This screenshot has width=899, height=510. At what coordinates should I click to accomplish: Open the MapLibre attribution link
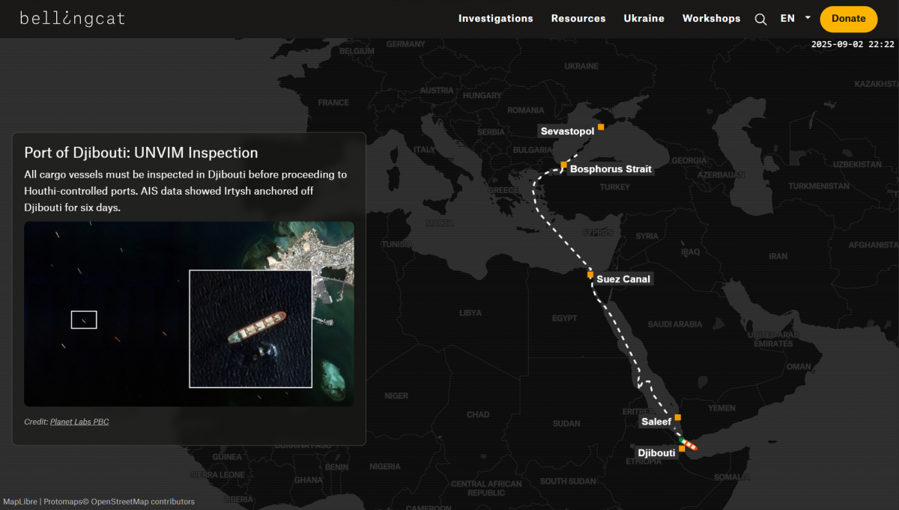click(x=20, y=502)
